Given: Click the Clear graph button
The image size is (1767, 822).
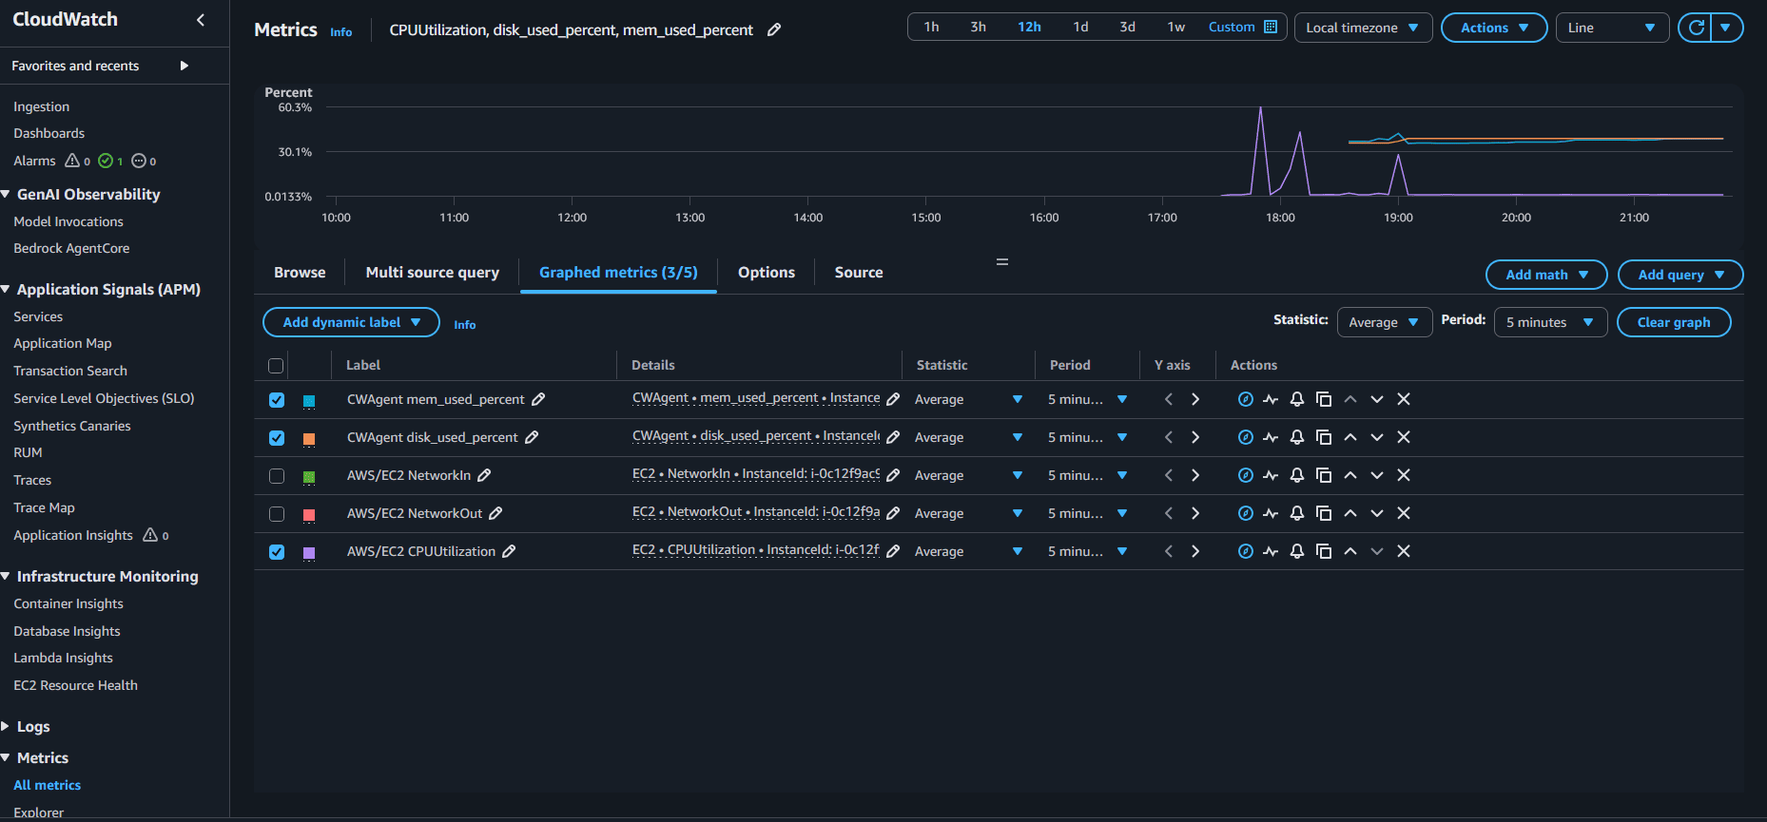Looking at the screenshot, I should click(x=1674, y=322).
